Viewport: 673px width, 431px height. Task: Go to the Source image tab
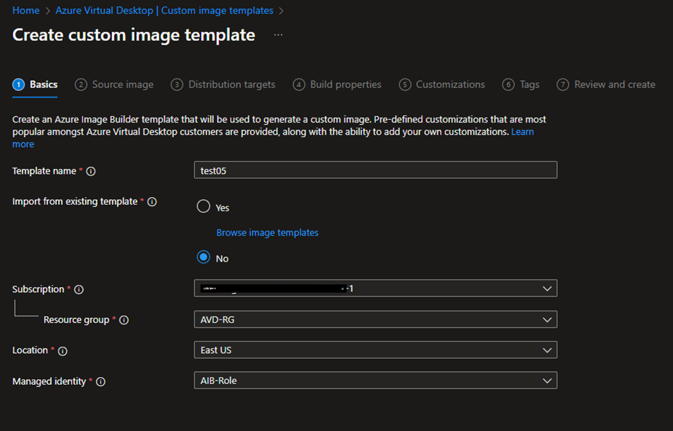pyautogui.click(x=114, y=85)
